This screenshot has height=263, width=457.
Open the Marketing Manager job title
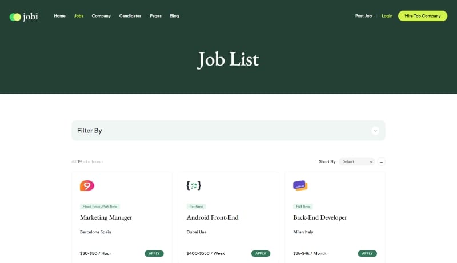point(106,217)
